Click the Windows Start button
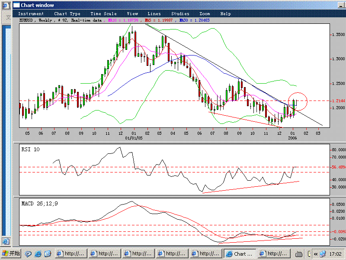Viewport: 346px width, 260px height. [x=11, y=253]
